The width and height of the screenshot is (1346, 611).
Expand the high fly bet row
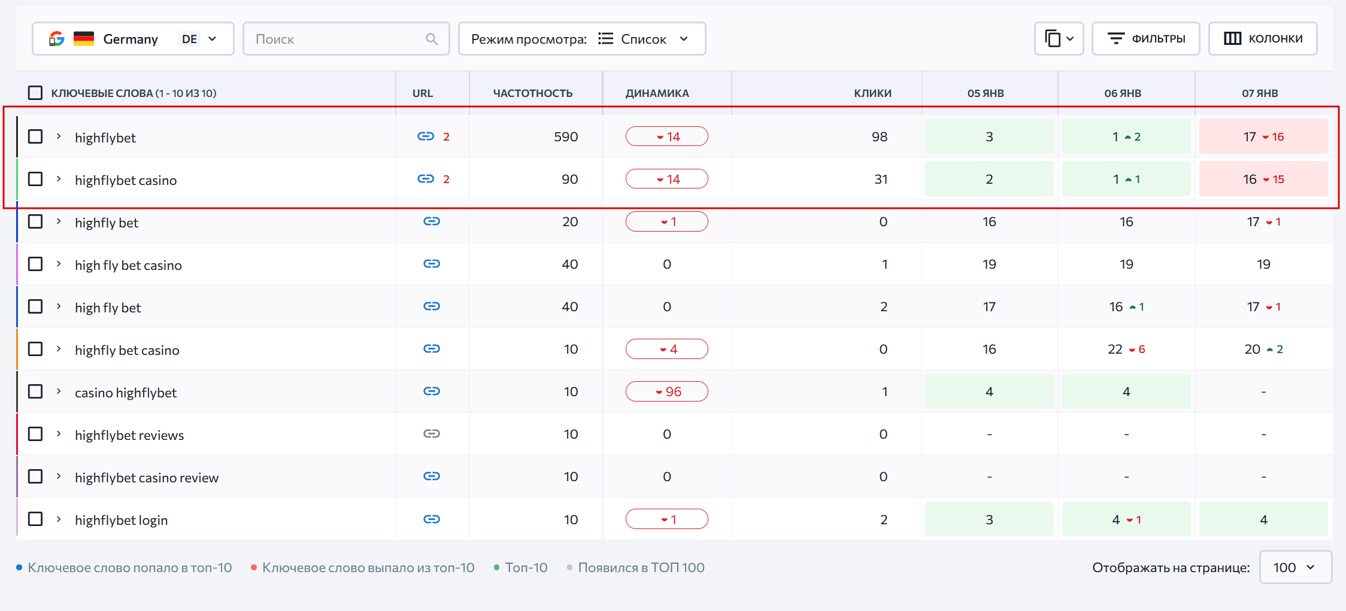pos(59,306)
